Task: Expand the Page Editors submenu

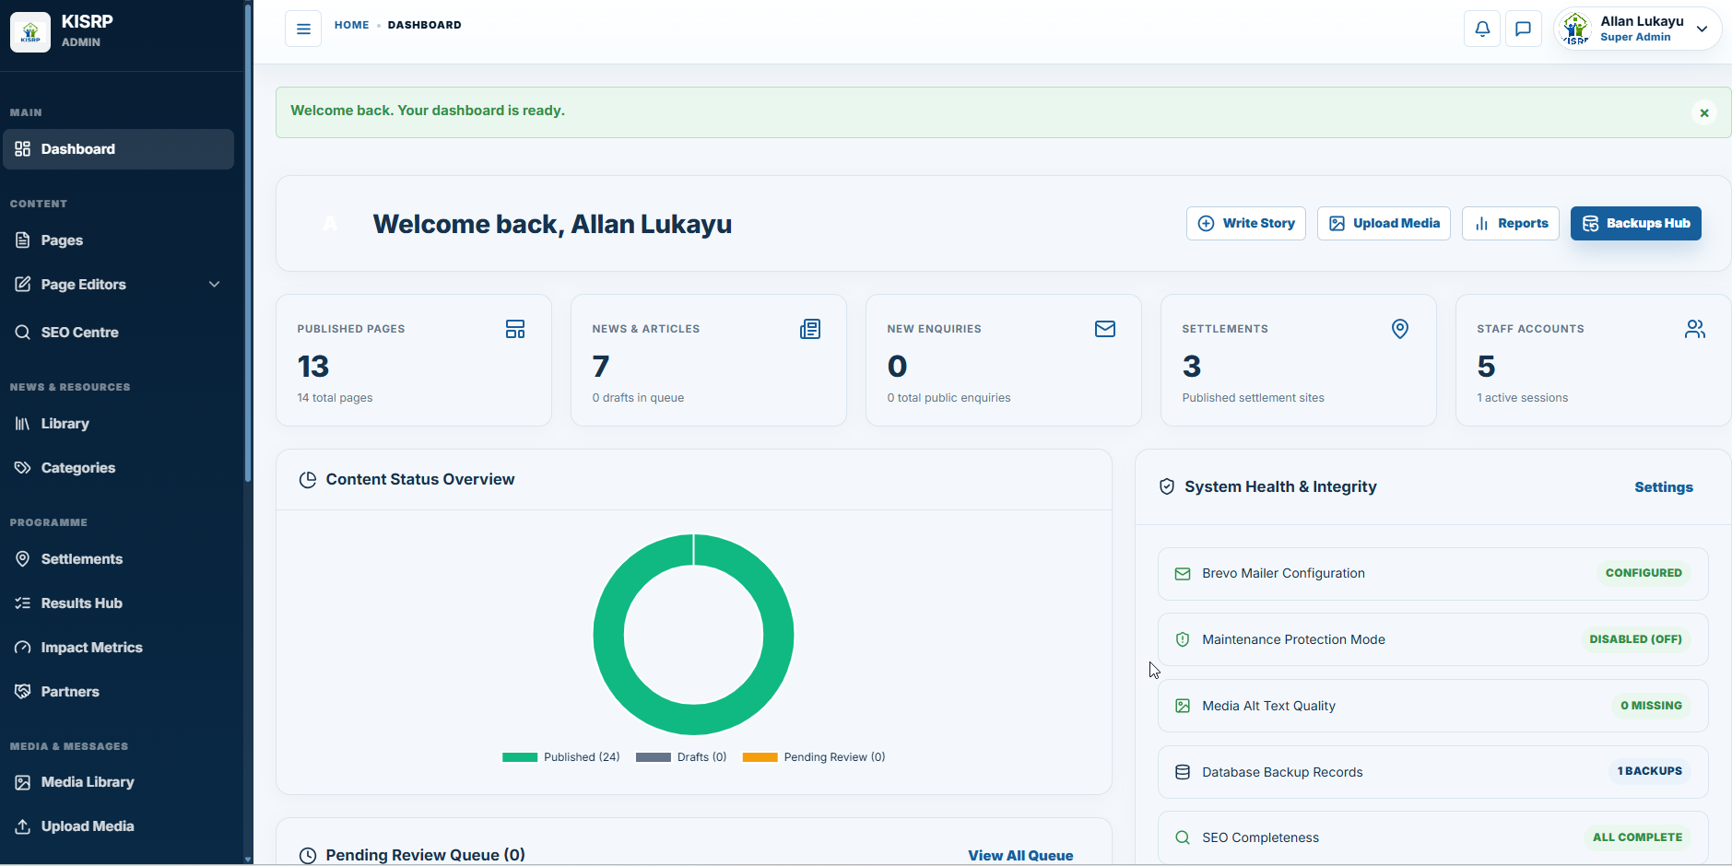Action: [118, 285]
